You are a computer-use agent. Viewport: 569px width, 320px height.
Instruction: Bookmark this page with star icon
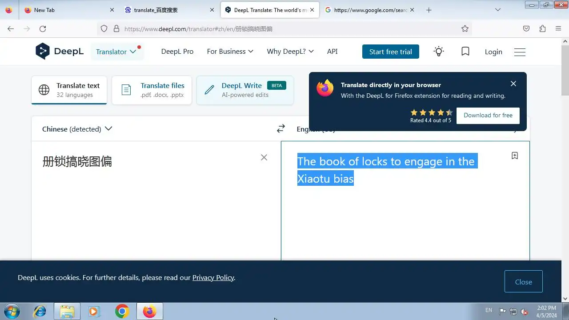pos(465,28)
